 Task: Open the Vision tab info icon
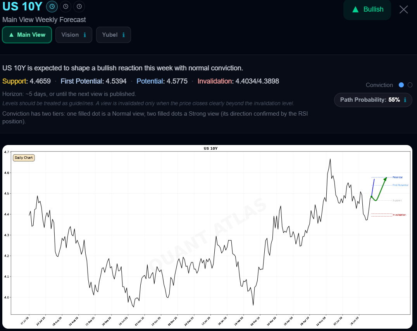85,35
